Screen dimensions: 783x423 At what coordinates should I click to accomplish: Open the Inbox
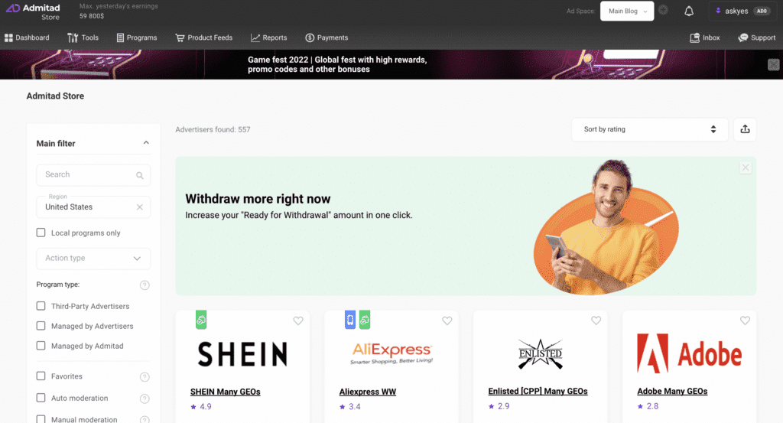click(704, 37)
